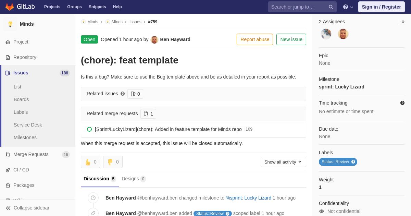Image resolution: width=411 pixels, height=216 pixels.
Task: Click Ben Hayward's avatar next to author name
Action: pos(154,40)
